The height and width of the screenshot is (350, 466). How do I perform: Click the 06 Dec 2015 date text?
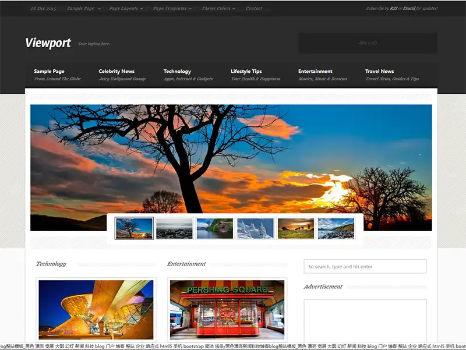point(43,8)
